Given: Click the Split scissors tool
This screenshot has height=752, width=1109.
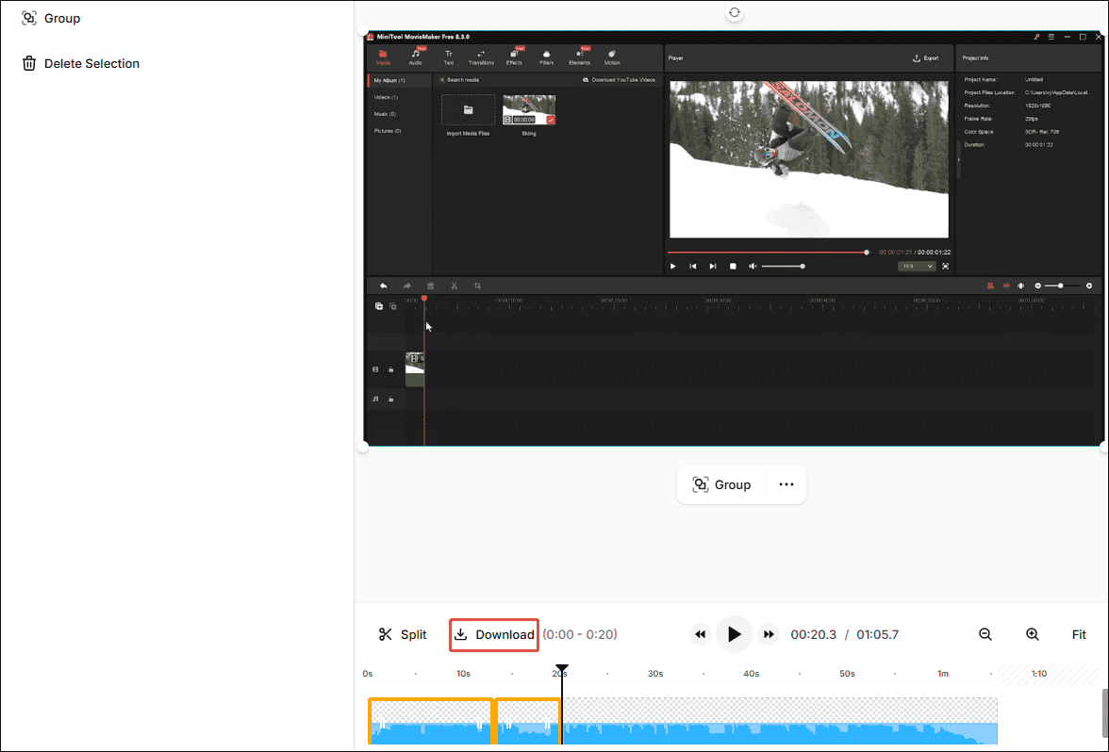Looking at the screenshot, I should tap(403, 635).
